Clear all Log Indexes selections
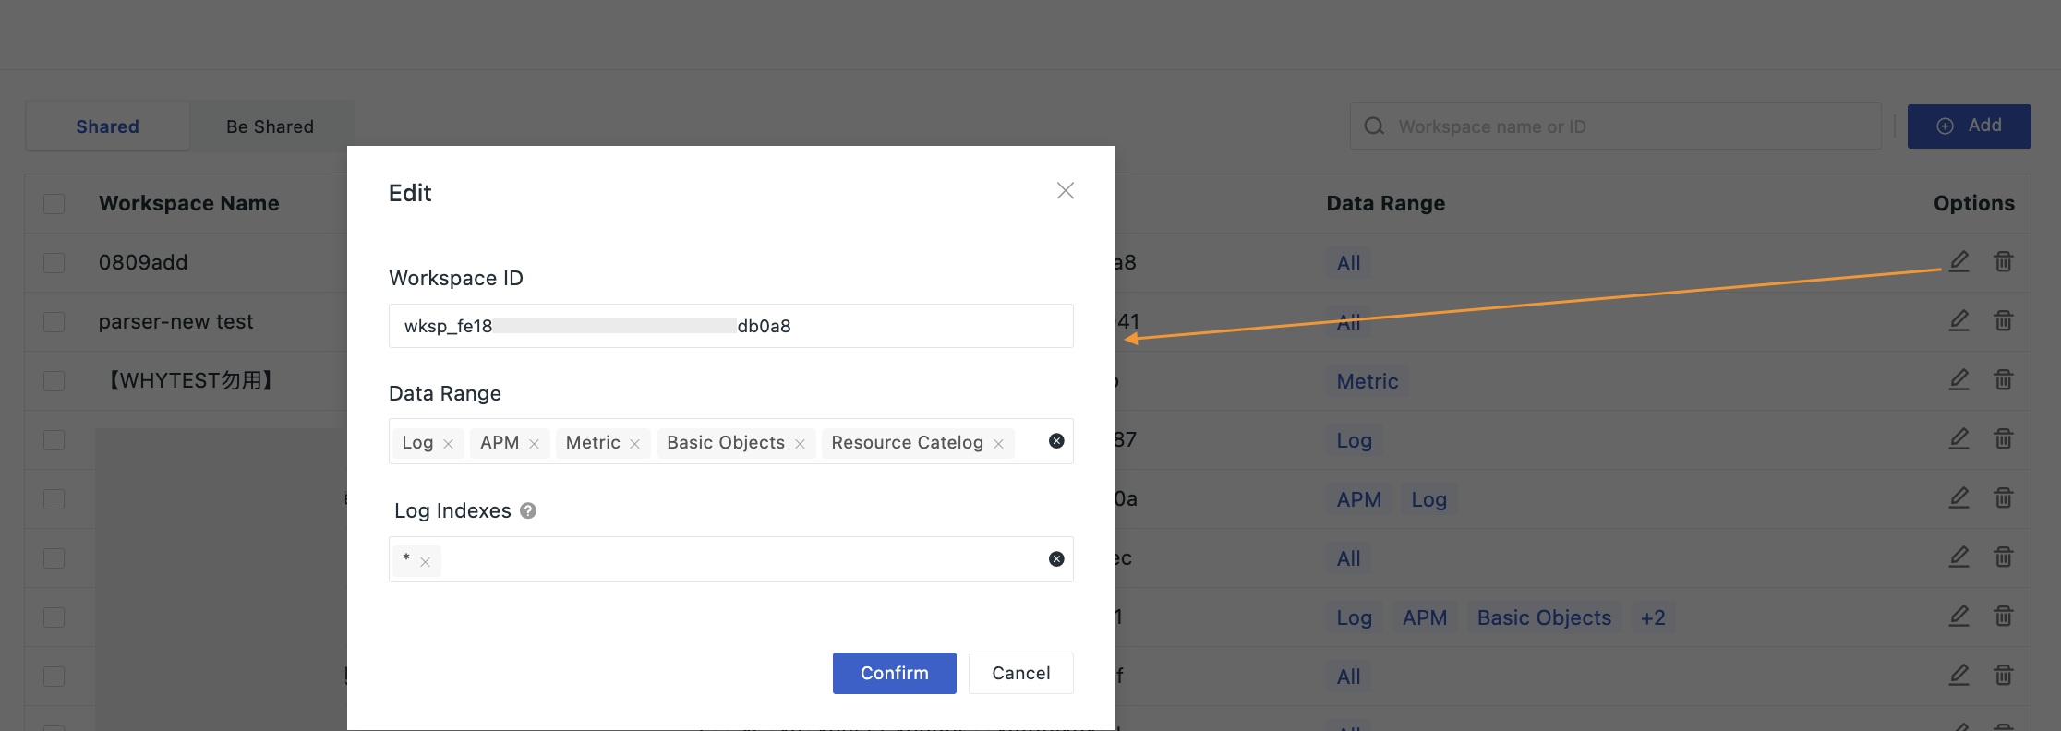This screenshot has width=2061, height=731. [1056, 559]
